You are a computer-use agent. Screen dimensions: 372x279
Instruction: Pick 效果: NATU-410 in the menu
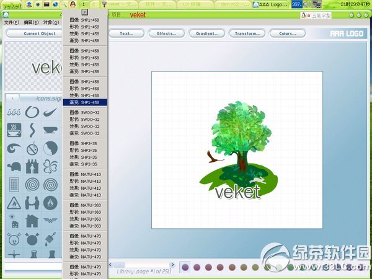[85, 188]
